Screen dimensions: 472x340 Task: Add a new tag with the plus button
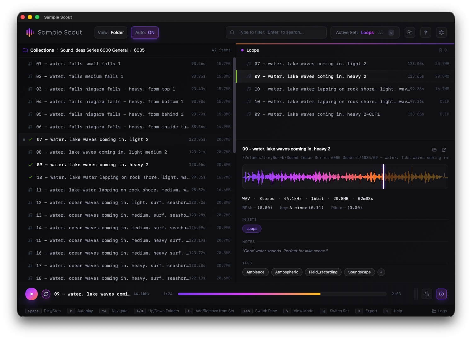coord(381,272)
